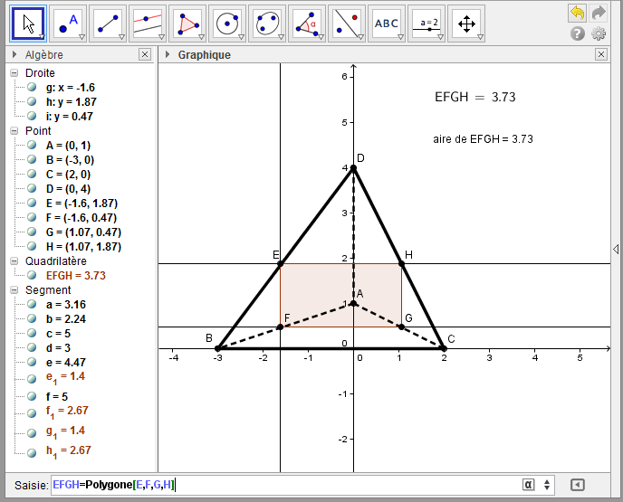Collapse the Droite category
Screen dimensions: 623x502
point(14,73)
